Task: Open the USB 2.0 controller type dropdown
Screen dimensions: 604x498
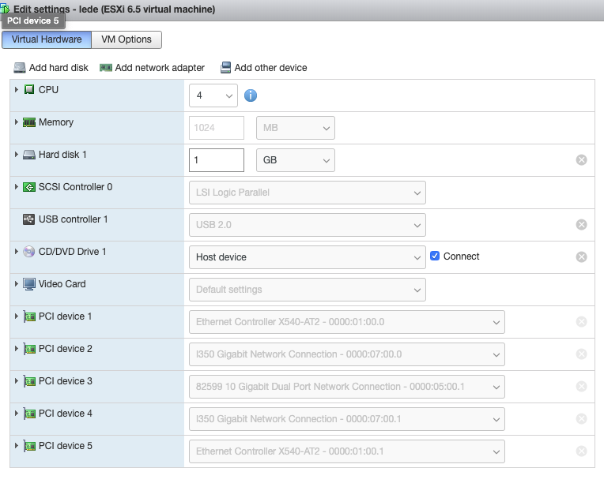Action: click(308, 225)
